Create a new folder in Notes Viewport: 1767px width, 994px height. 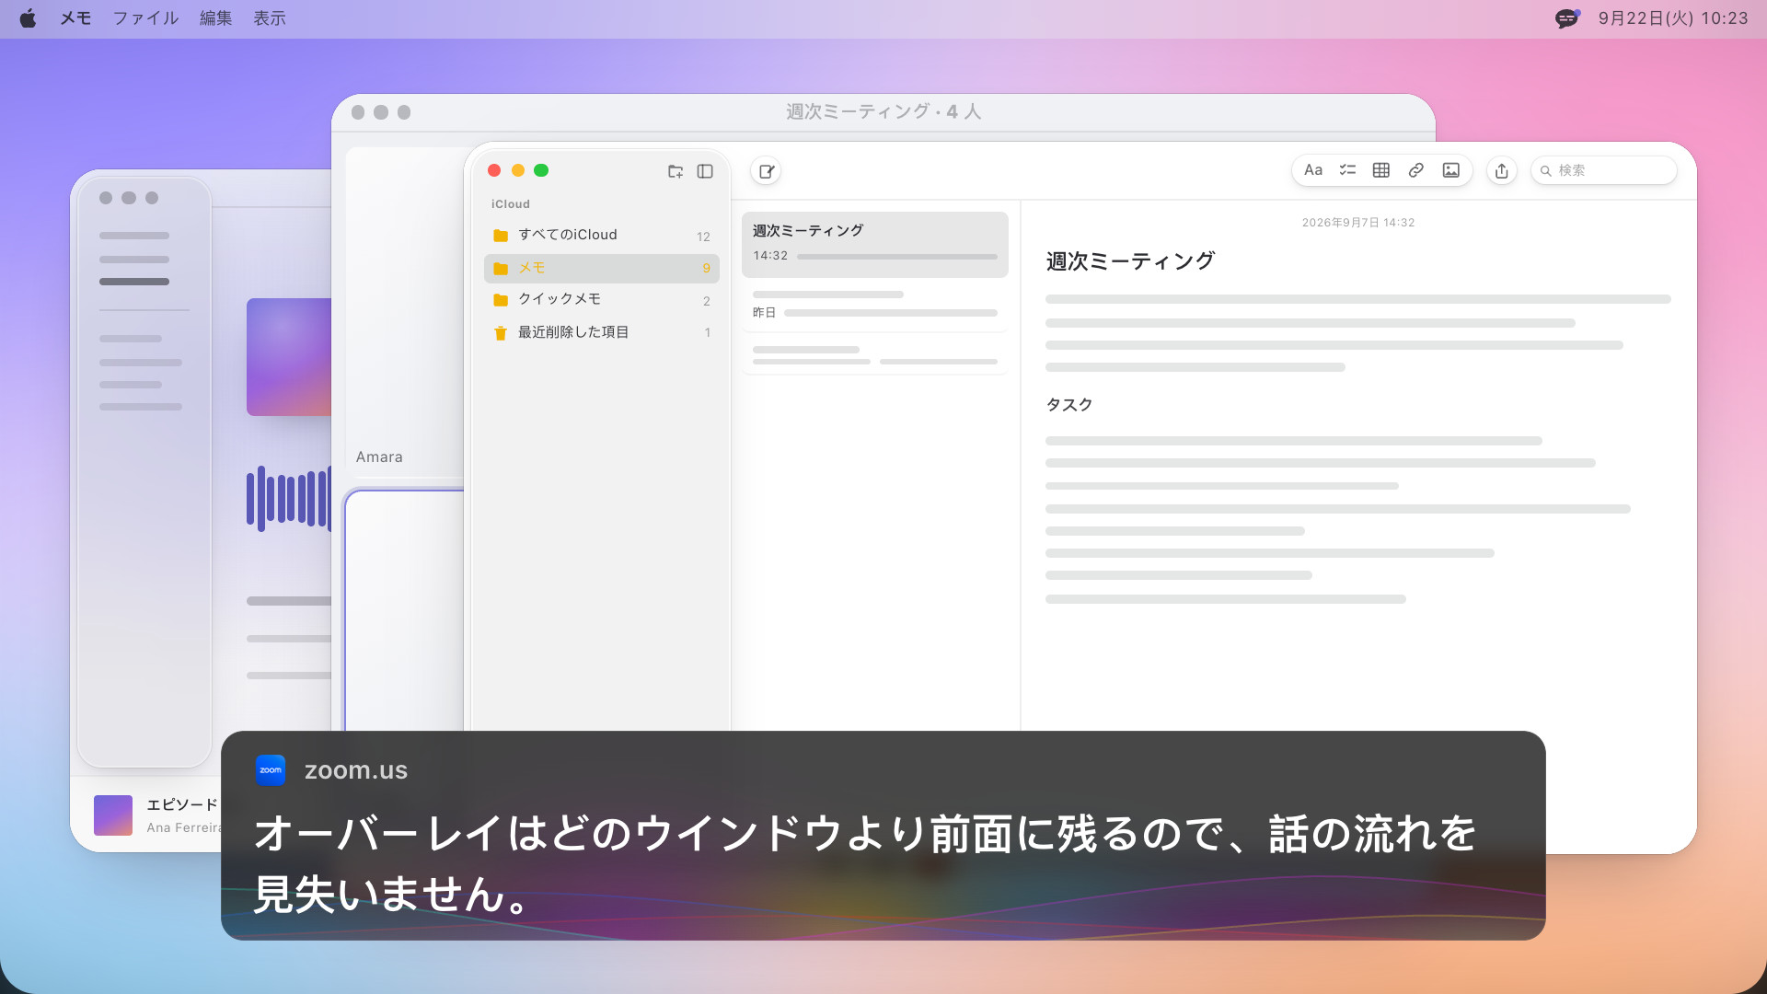click(x=676, y=171)
